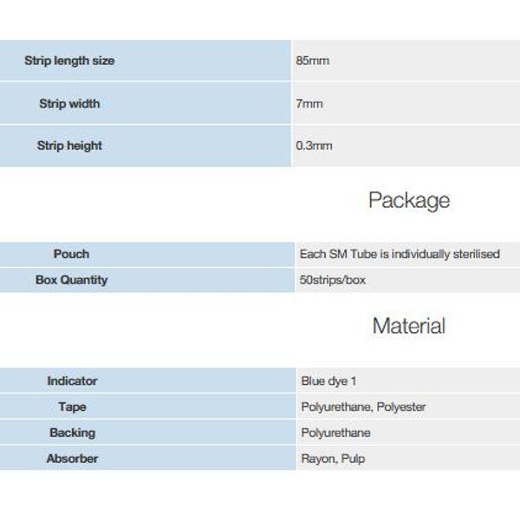This screenshot has width=520, height=520.
Task: Select the Blue dye 1 value
Action: 328,381
